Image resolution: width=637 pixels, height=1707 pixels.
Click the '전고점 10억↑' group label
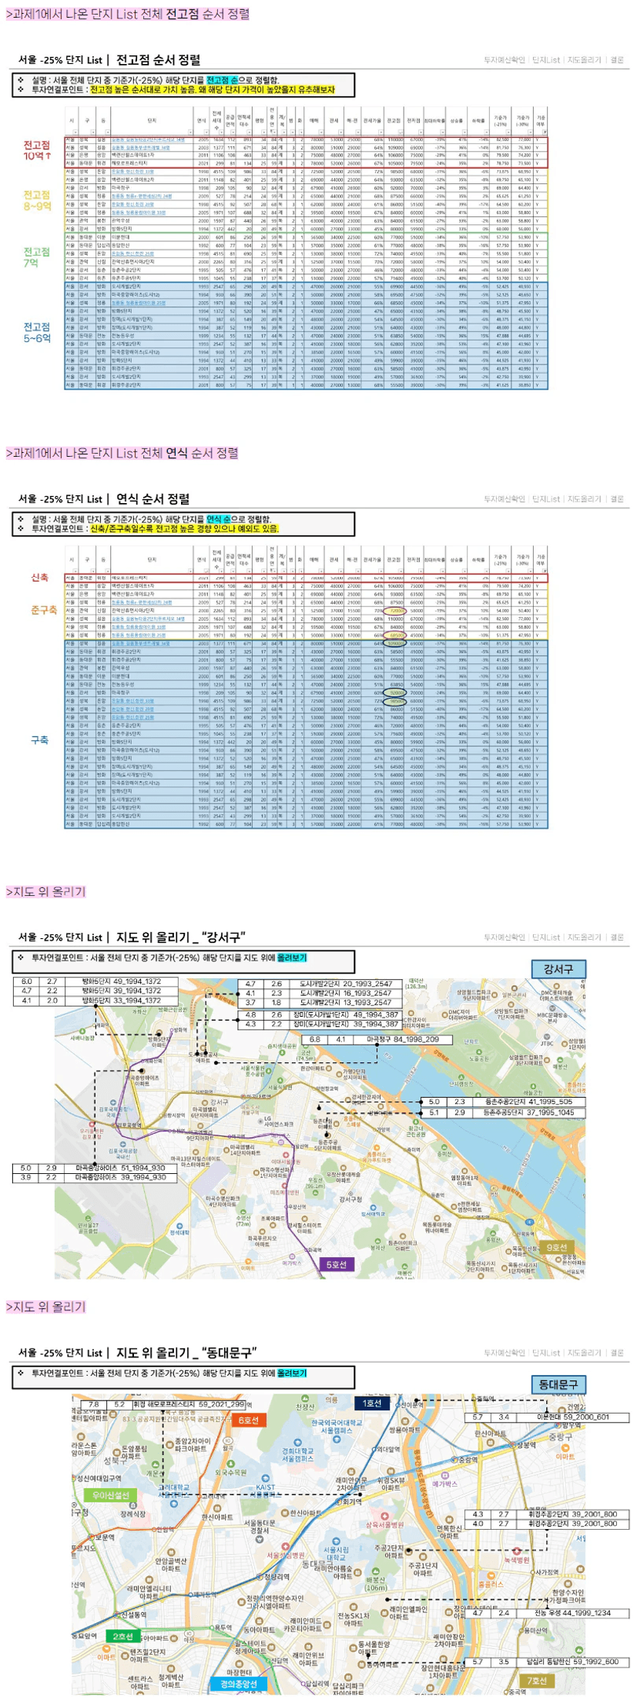tap(37, 150)
